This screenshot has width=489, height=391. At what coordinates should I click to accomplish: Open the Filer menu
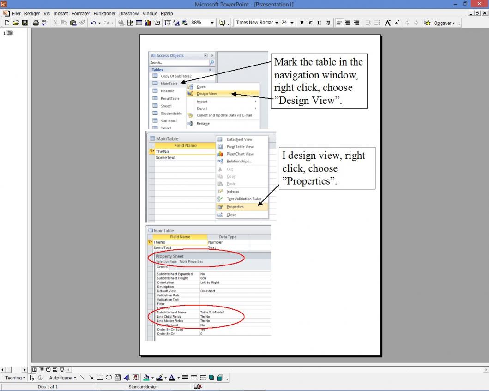16,13
